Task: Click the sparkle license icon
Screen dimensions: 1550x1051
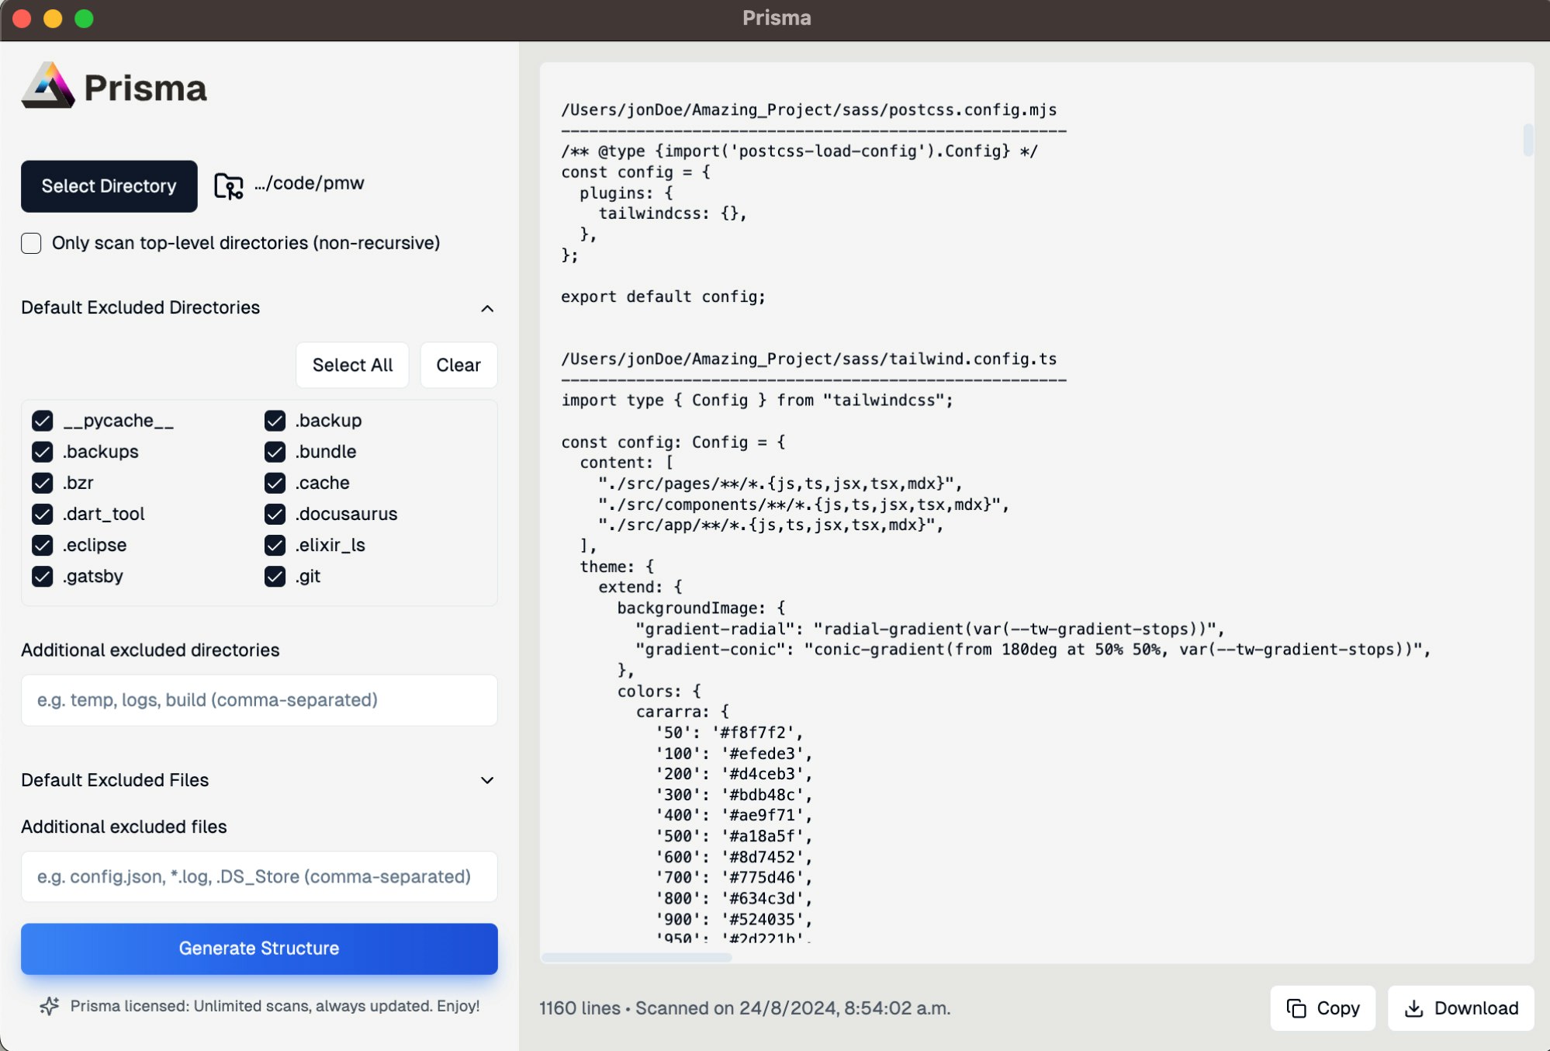Action: click(x=49, y=1006)
